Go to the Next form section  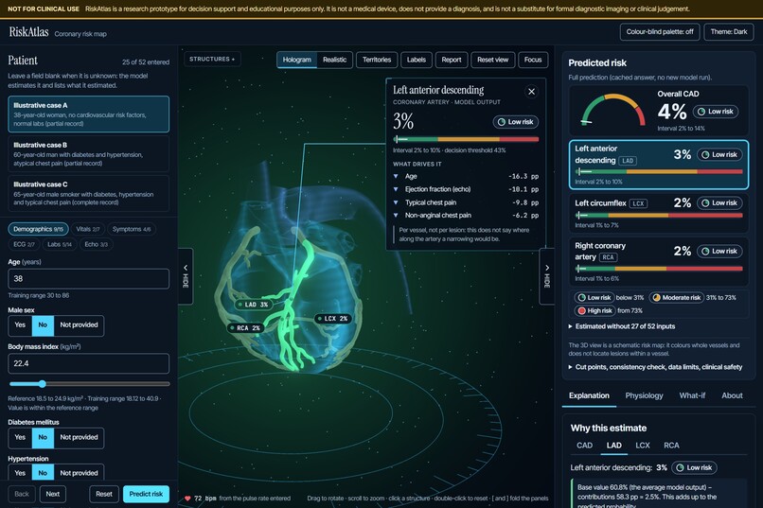point(53,494)
